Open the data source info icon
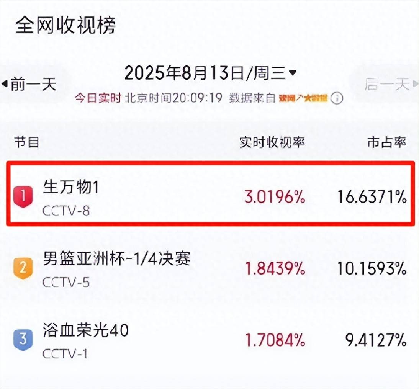Viewport: 419px width, 389px height. click(x=337, y=98)
